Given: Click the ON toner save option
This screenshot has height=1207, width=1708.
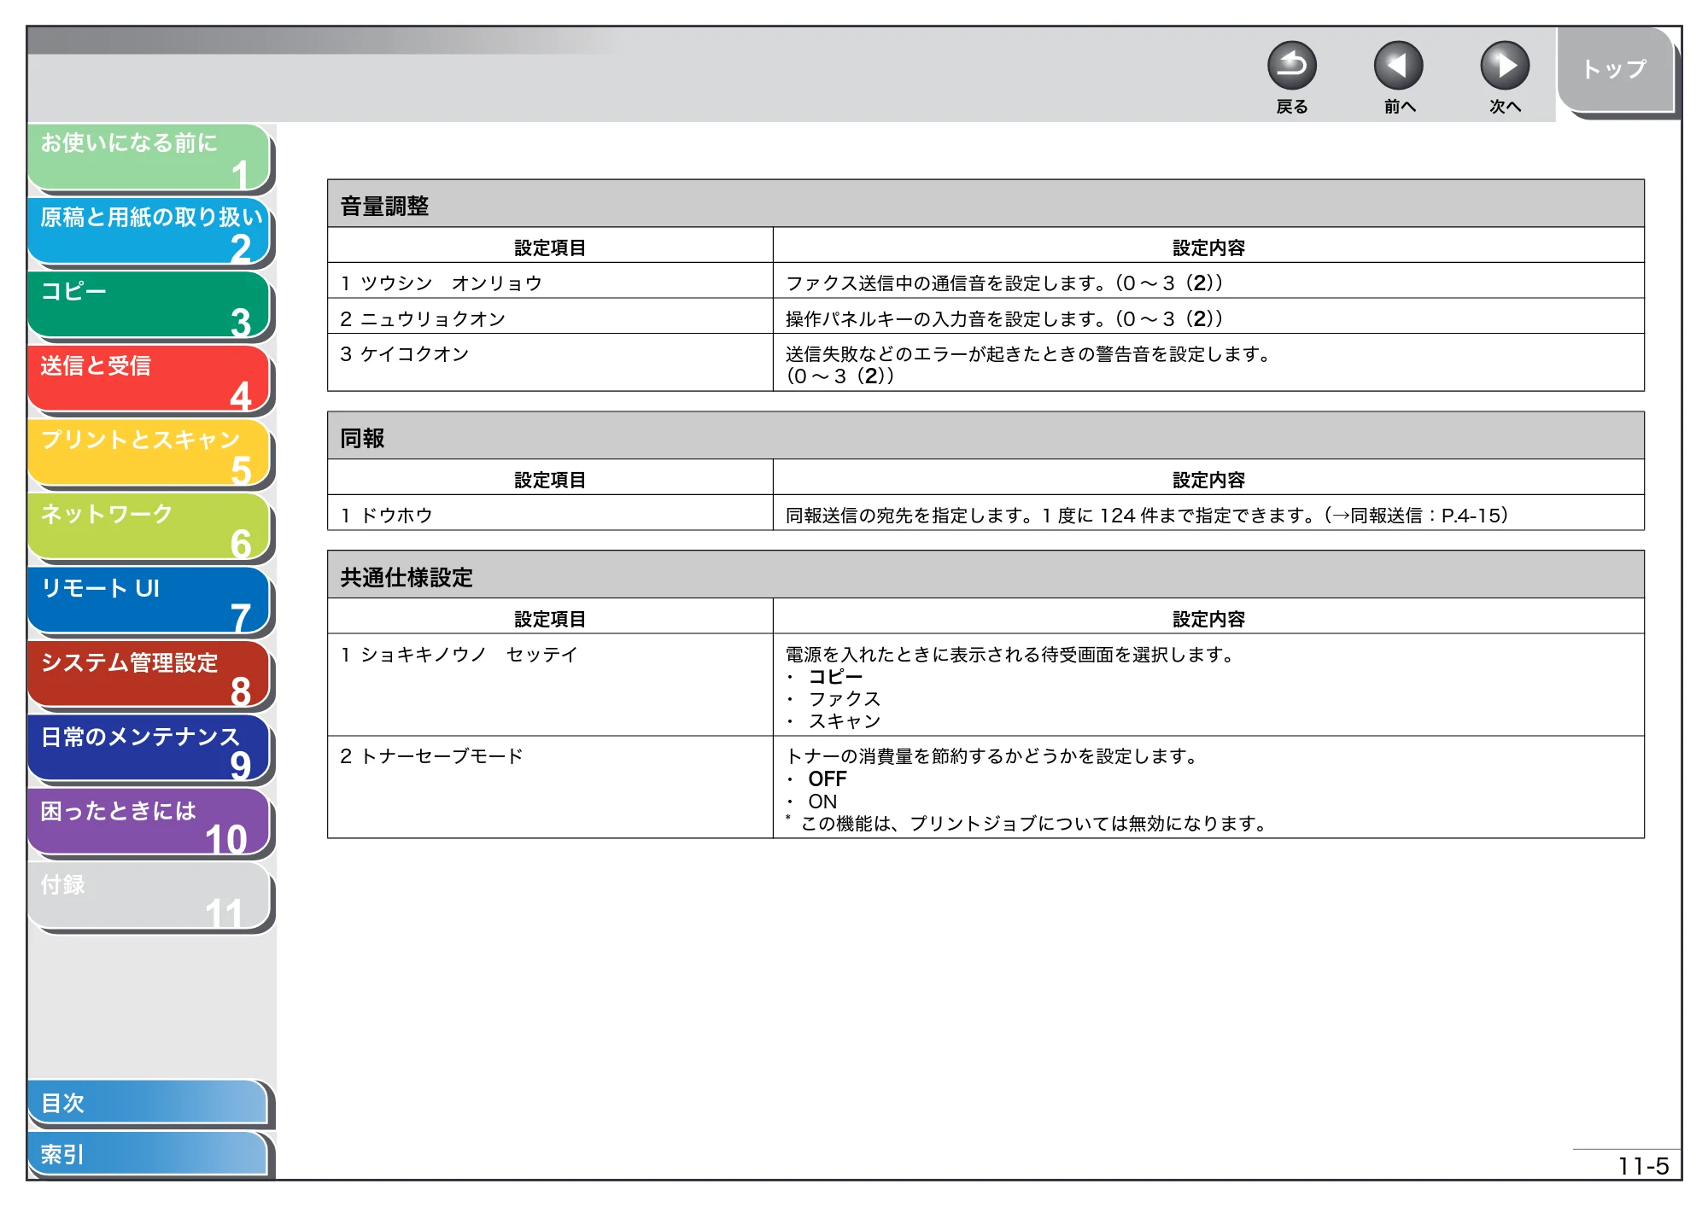Looking at the screenshot, I should click(822, 802).
